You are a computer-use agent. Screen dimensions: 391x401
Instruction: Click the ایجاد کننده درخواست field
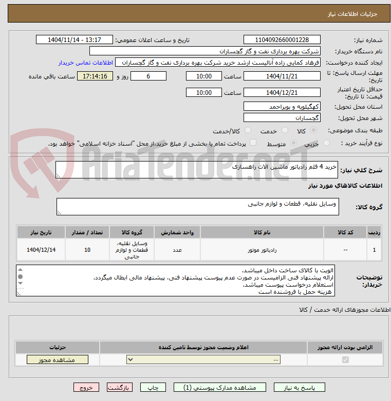[x=218, y=63]
